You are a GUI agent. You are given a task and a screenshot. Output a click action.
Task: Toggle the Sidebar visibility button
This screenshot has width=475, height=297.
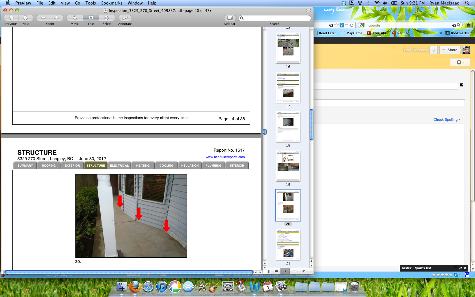coord(230,18)
